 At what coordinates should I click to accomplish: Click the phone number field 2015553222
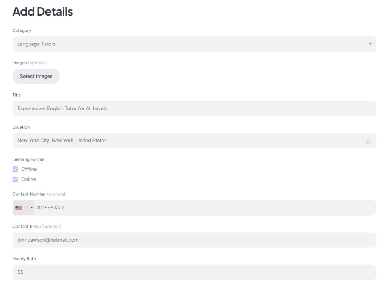pyautogui.click(x=205, y=208)
